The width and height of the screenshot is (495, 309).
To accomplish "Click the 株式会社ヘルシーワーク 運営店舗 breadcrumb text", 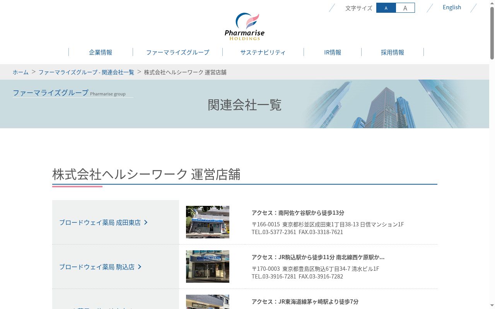I will click(185, 72).
